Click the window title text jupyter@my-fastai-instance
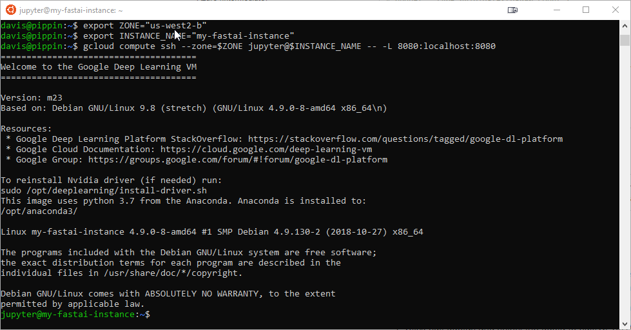The height and width of the screenshot is (330, 631). (71, 10)
